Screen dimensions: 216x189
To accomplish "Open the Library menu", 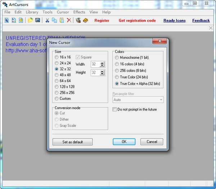I will [x=32, y=12].
